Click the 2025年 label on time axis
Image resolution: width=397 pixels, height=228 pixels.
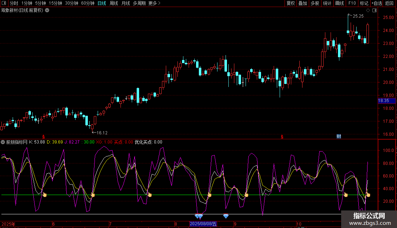[x=8, y=224]
